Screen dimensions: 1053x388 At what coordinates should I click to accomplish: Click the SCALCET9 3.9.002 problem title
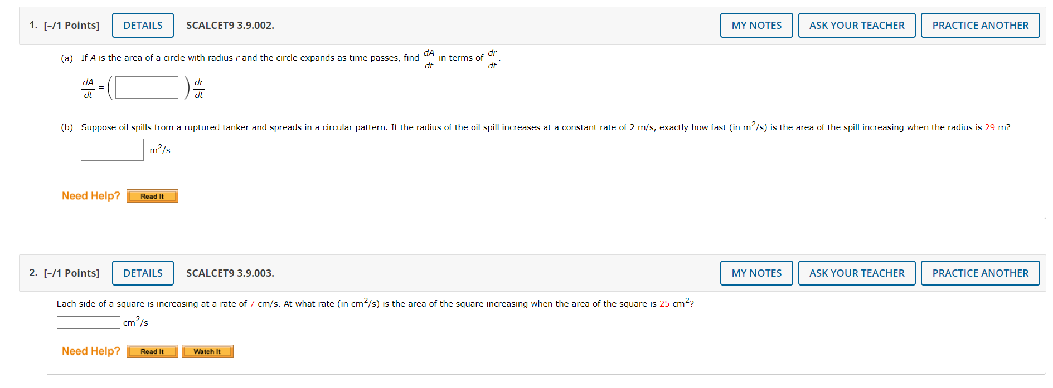[x=230, y=25]
